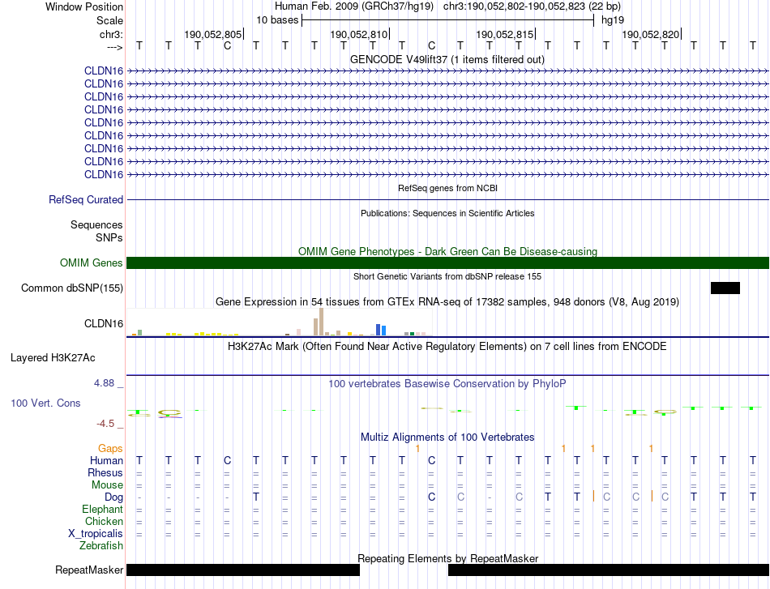Click the RefSeq Curated horizontal intron line

[x=447, y=200]
